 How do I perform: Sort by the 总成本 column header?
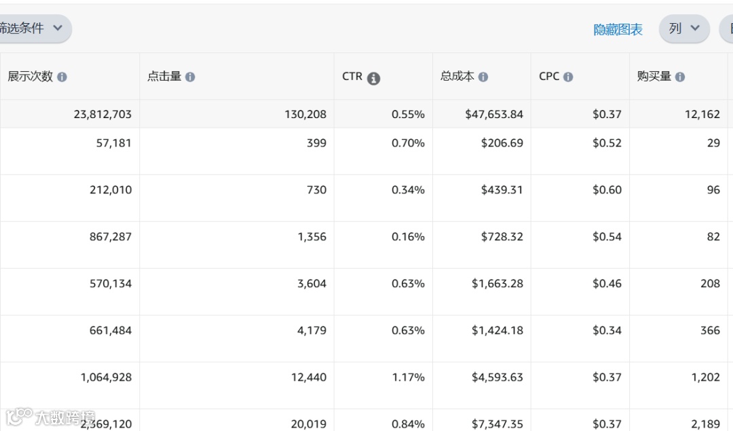click(457, 77)
